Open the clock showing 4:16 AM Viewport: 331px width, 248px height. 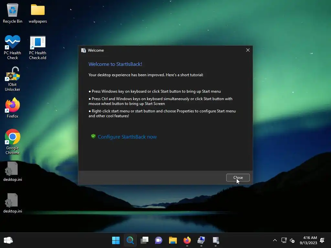coord(308,240)
